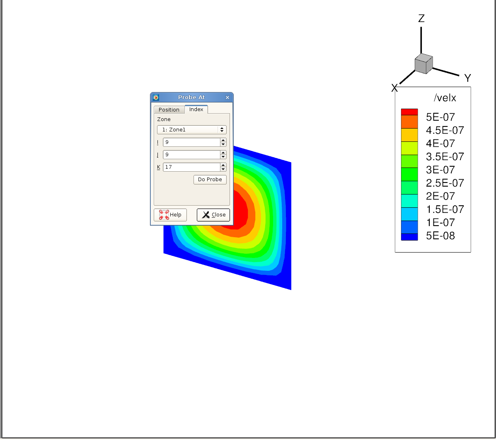This screenshot has width=496, height=440.
Task: Increase the I index with up arrow
Action: (x=223, y=140)
